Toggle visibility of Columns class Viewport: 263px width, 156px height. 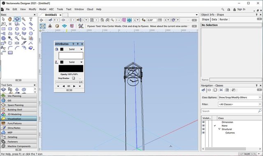203,133
